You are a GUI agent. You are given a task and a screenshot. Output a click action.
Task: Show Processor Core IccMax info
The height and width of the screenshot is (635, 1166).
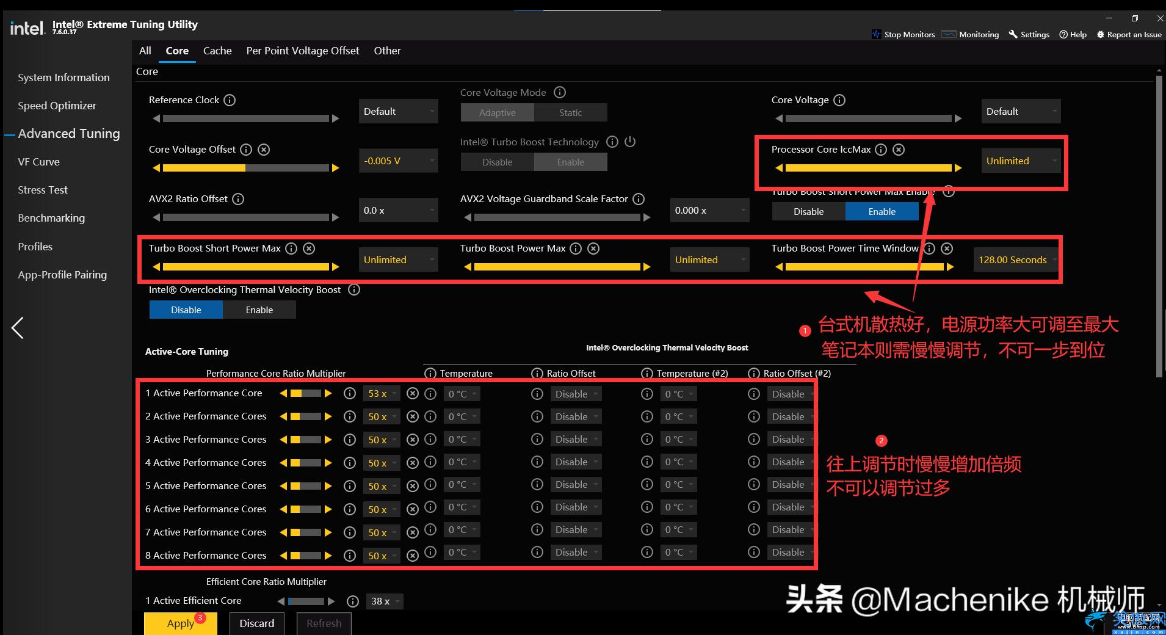click(x=881, y=150)
